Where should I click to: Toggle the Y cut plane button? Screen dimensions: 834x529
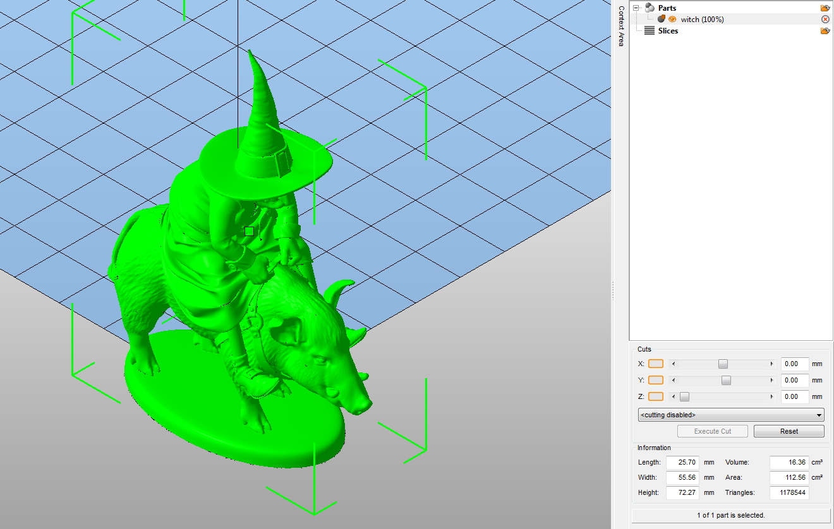(x=656, y=380)
